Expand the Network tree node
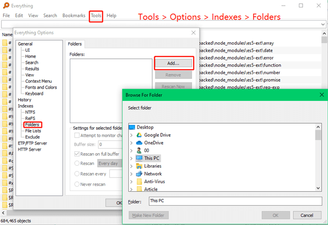Image resolution: width=328 pixels, height=225 pixels. coord(131,174)
